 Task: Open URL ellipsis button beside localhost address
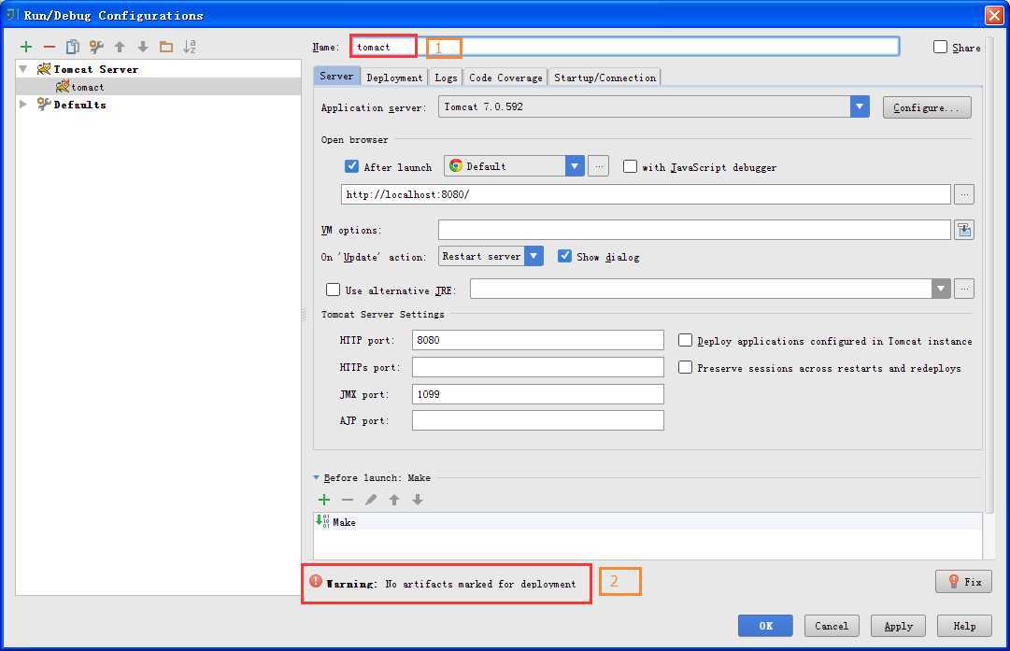(964, 194)
